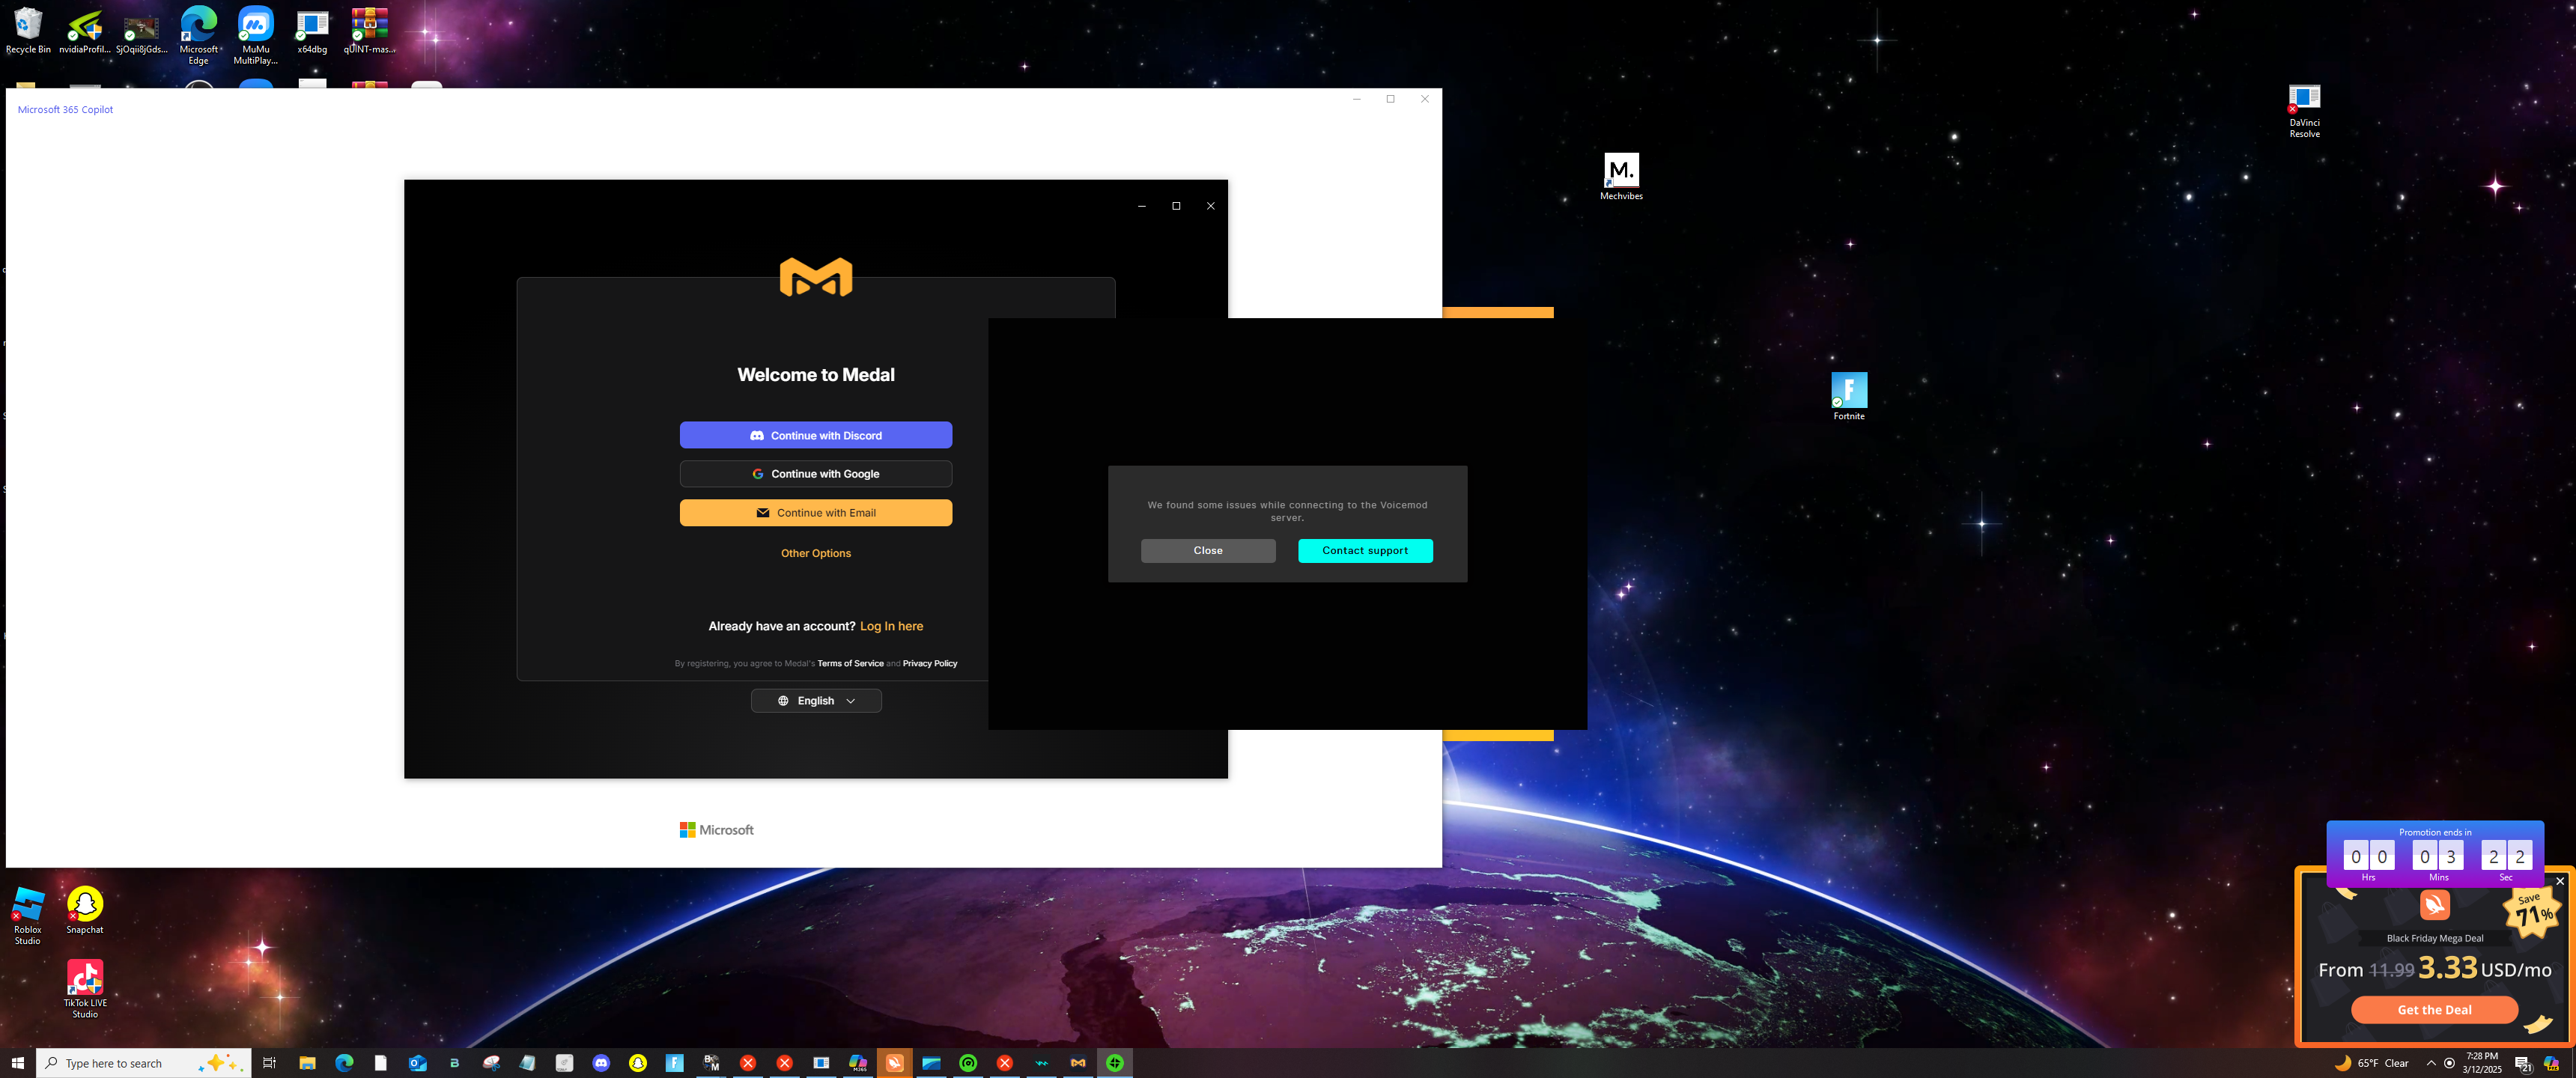Dismiss the Black Friday promotion popup
Image resolution: width=2576 pixels, height=1078 pixels.
[2560, 881]
